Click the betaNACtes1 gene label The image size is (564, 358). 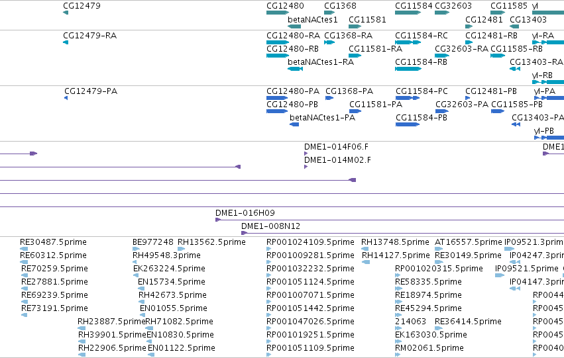tap(313, 19)
